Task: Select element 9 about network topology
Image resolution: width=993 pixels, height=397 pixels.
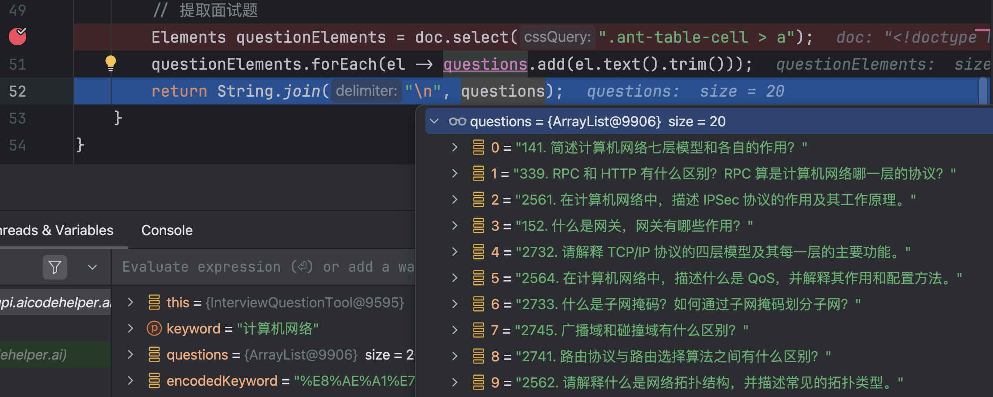Action: (697, 382)
